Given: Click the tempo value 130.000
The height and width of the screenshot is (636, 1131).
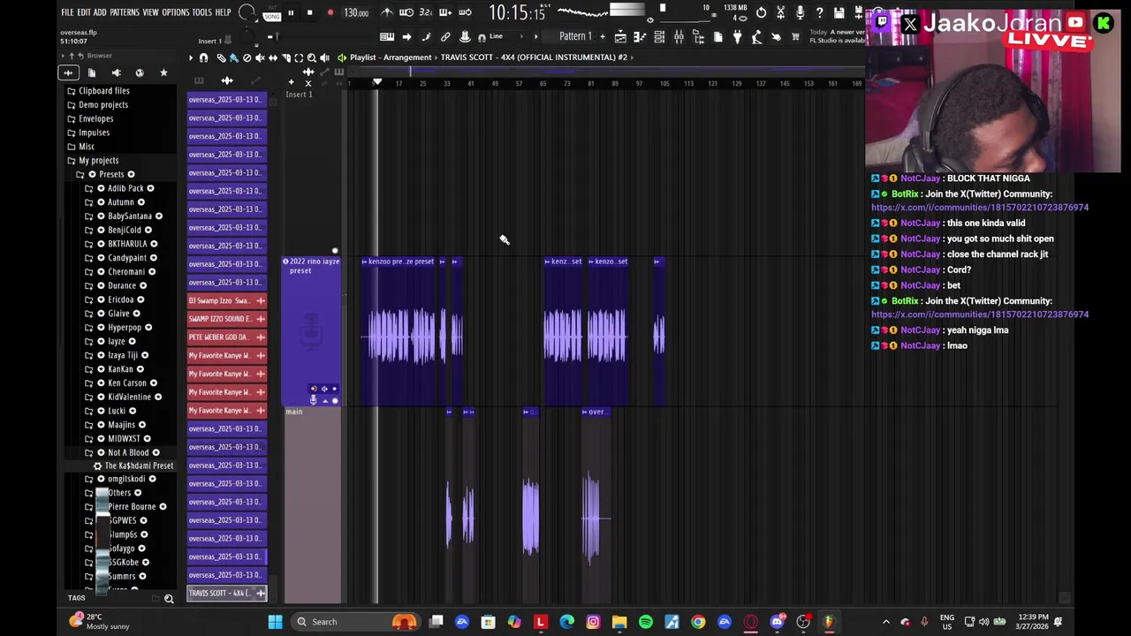Looking at the screenshot, I should pyautogui.click(x=356, y=12).
